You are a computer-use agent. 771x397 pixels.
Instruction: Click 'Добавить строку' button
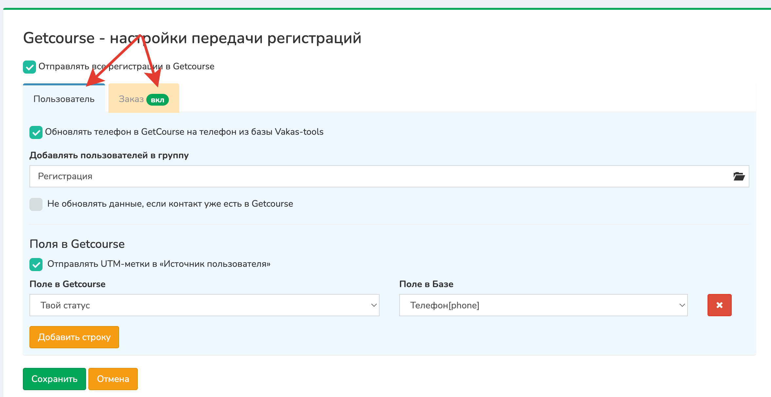pos(74,337)
